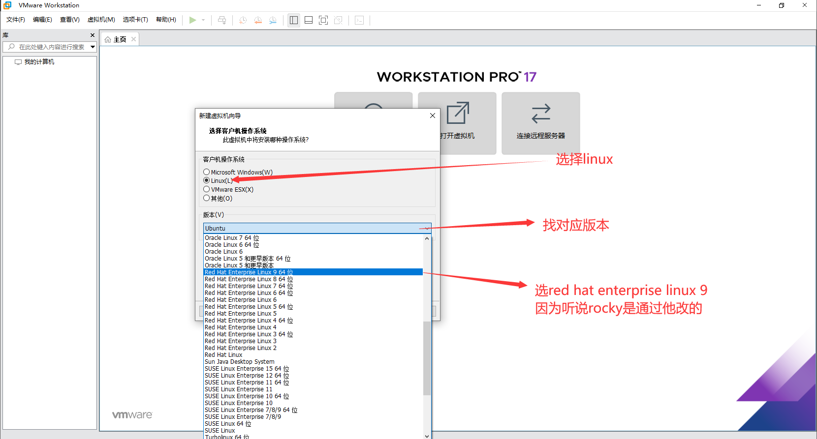Open the power options arrow beside play
Screen dimensions: 817x439
203,20
